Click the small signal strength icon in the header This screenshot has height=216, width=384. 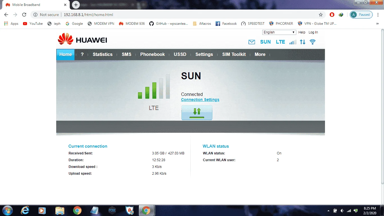[x=293, y=42]
